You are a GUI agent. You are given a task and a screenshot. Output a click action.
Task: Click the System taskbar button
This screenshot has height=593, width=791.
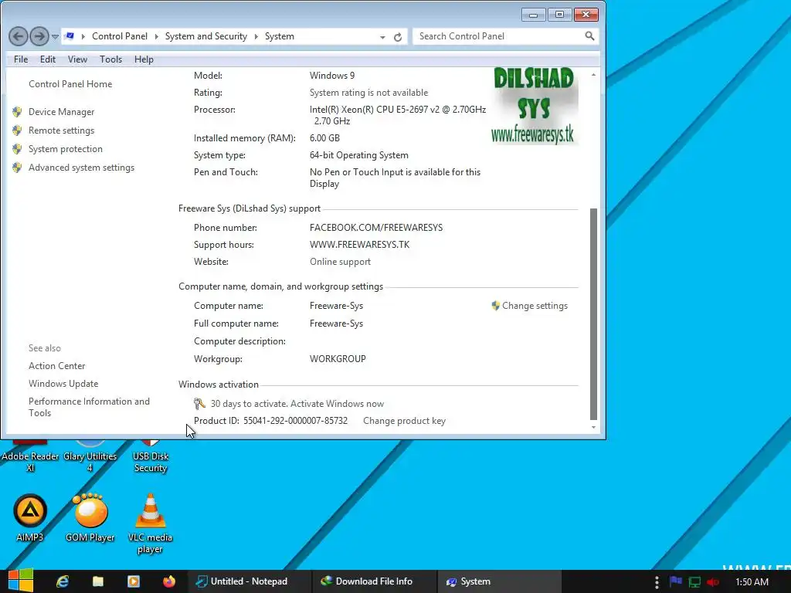pos(499,581)
